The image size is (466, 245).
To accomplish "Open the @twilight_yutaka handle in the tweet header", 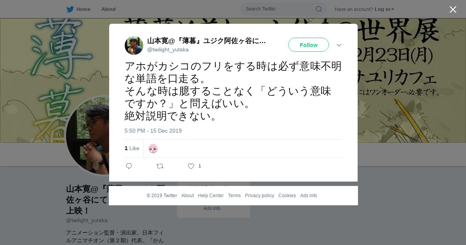I will point(168,49).
